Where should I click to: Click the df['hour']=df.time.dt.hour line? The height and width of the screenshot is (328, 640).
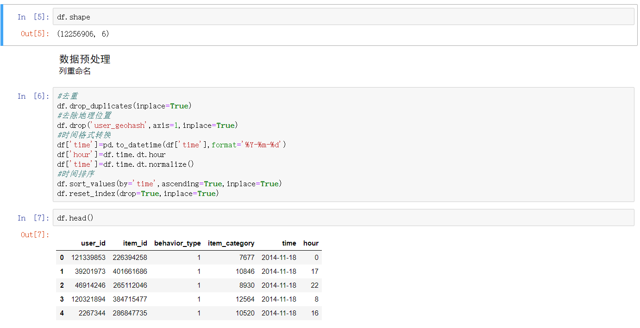tap(111, 155)
